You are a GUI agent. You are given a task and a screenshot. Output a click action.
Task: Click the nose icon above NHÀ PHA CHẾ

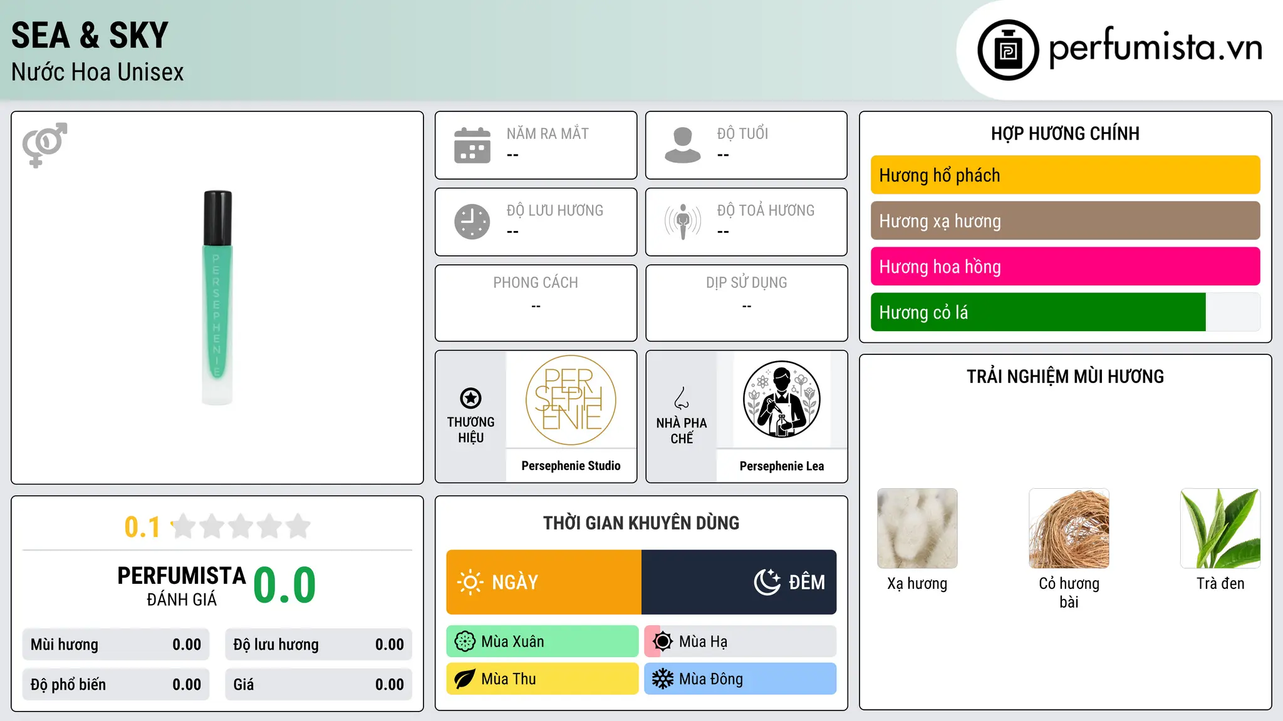(x=682, y=398)
